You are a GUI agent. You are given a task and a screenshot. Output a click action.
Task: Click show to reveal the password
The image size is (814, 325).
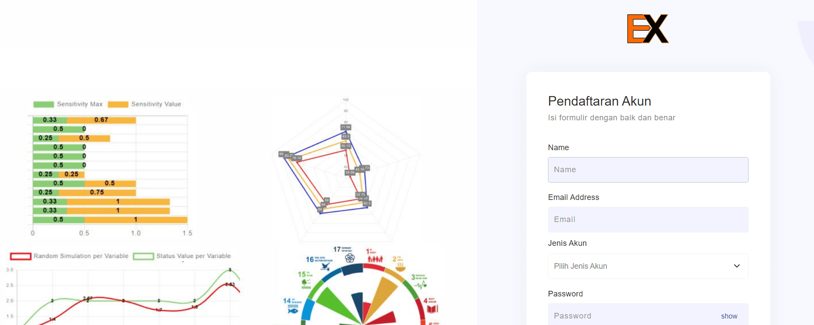coord(729,316)
